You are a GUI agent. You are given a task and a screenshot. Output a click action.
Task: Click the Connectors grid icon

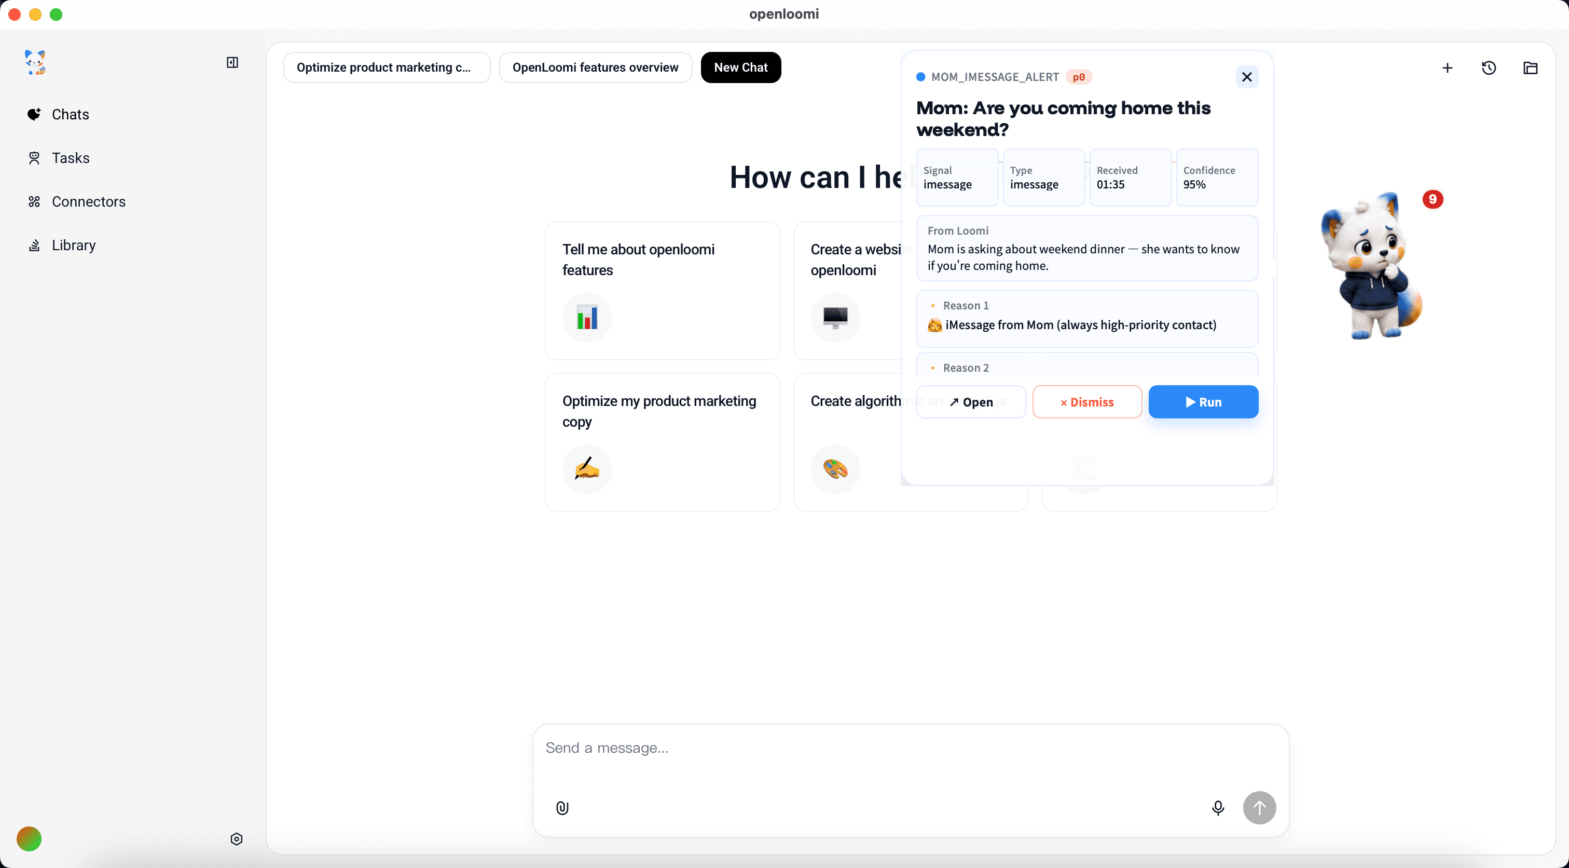(x=34, y=201)
